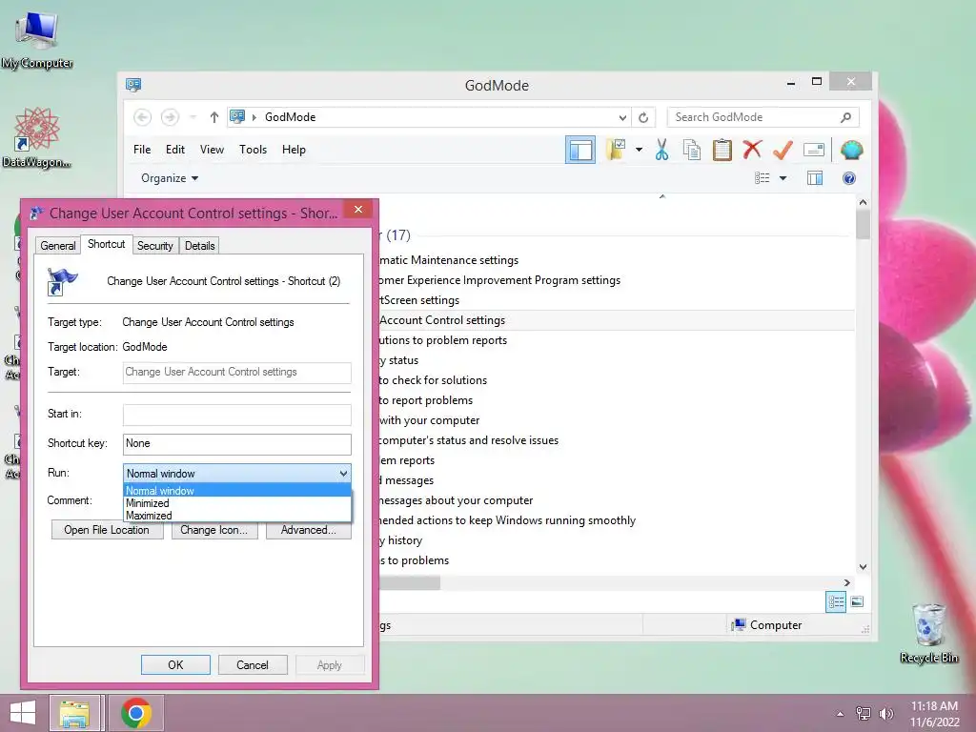Select 'Account Control settings' list row

point(617,320)
